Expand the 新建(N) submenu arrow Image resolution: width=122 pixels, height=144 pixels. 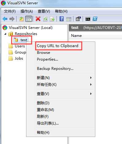[91, 78]
